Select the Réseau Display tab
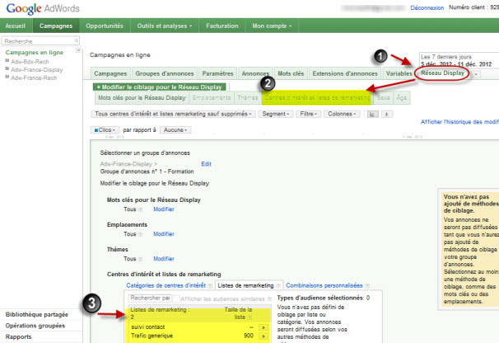The image size is (499, 343). click(x=442, y=73)
